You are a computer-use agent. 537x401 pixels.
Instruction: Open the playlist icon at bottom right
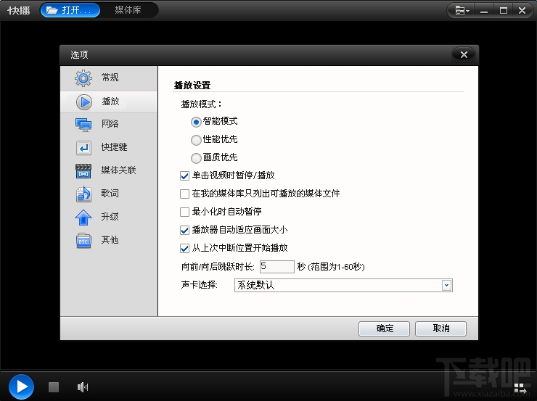pos(520,389)
